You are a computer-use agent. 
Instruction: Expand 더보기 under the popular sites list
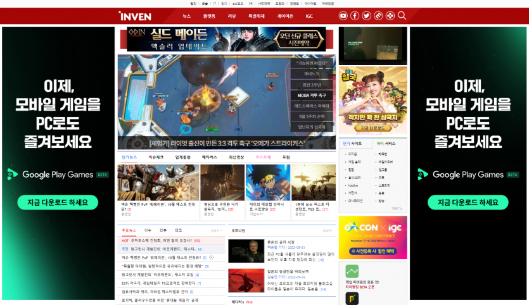pos(397,208)
